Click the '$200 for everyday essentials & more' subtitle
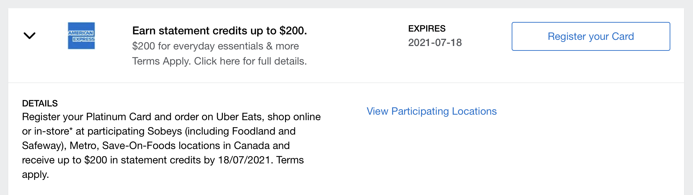This screenshot has height=195, width=693. [x=215, y=46]
